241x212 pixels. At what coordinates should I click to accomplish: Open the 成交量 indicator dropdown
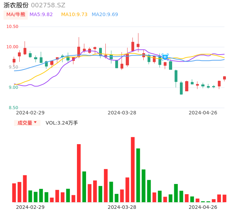(x=27, y=123)
